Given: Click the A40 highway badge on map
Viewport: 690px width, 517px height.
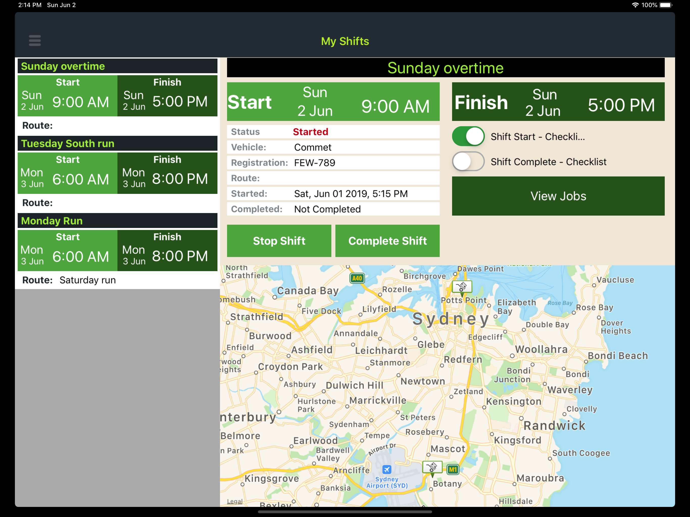Looking at the screenshot, I should tap(357, 278).
